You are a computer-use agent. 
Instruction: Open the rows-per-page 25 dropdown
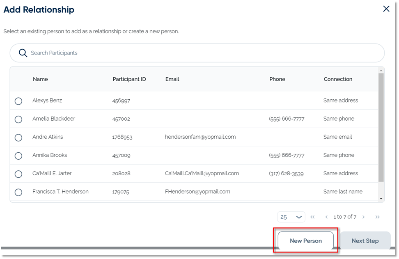291,217
